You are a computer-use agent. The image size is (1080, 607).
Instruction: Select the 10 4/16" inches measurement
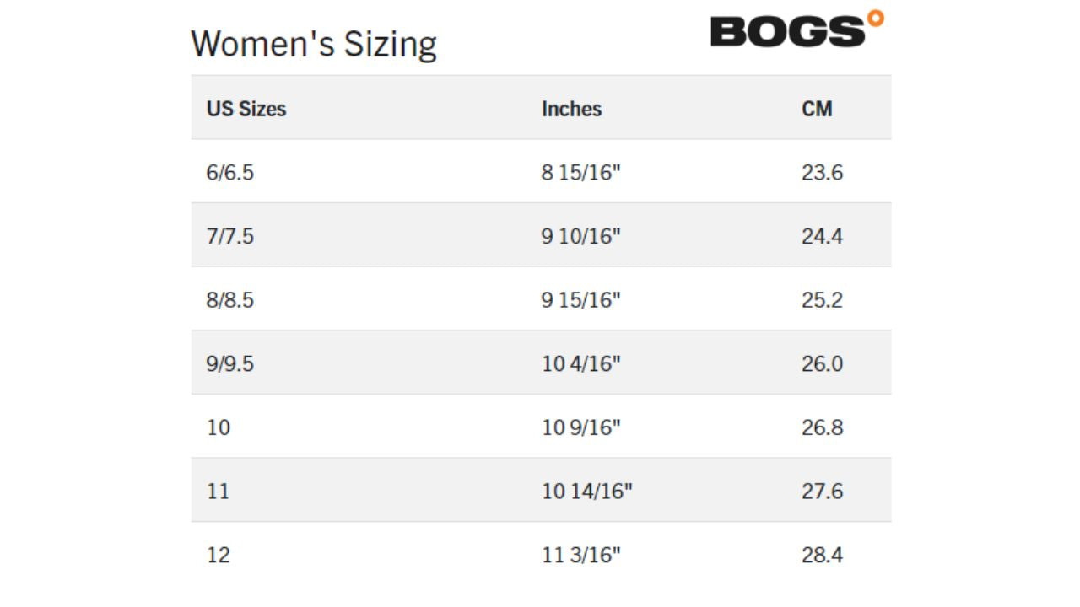(x=580, y=364)
